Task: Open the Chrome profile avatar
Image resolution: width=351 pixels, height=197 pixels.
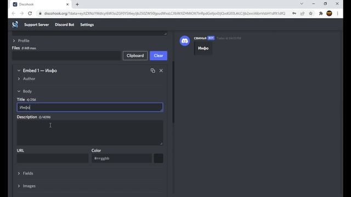Action: point(329,13)
